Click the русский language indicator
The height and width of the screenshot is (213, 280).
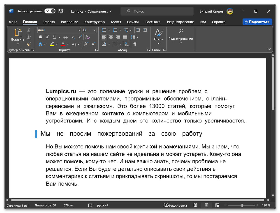point(103,205)
